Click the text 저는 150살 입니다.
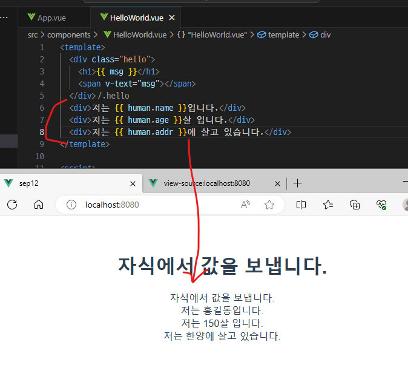The image size is (408, 388). [222, 323]
